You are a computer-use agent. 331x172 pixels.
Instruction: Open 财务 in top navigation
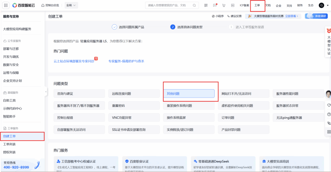click(300, 5)
